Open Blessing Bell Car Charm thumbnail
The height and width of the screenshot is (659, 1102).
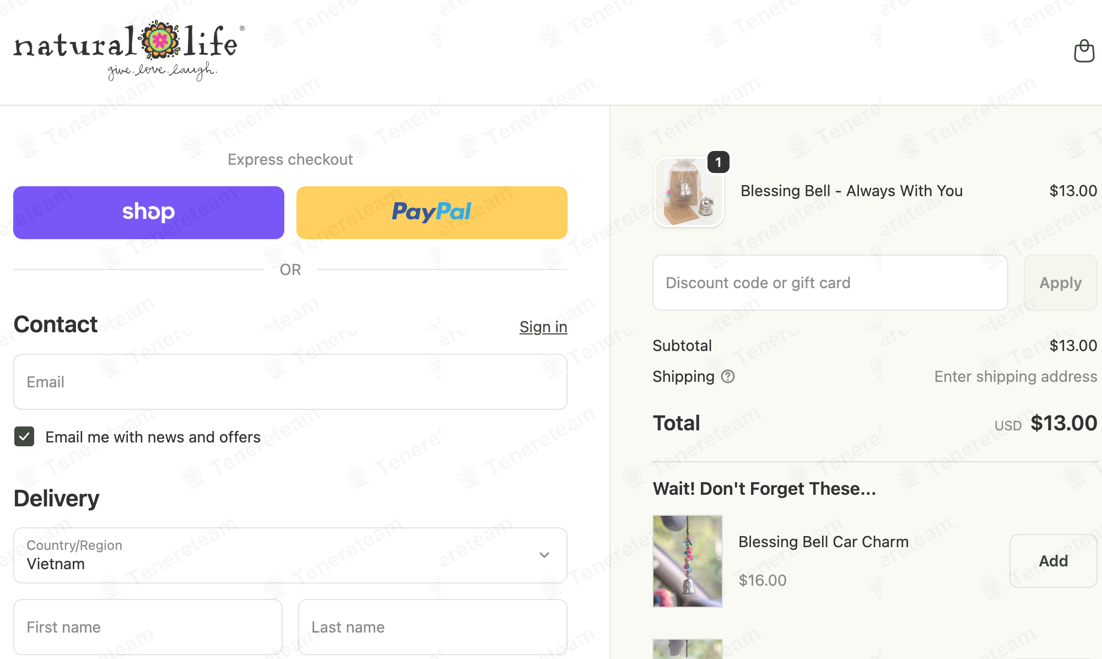(688, 561)
